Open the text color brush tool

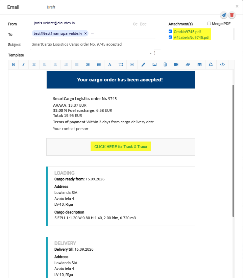click(143, 65)
